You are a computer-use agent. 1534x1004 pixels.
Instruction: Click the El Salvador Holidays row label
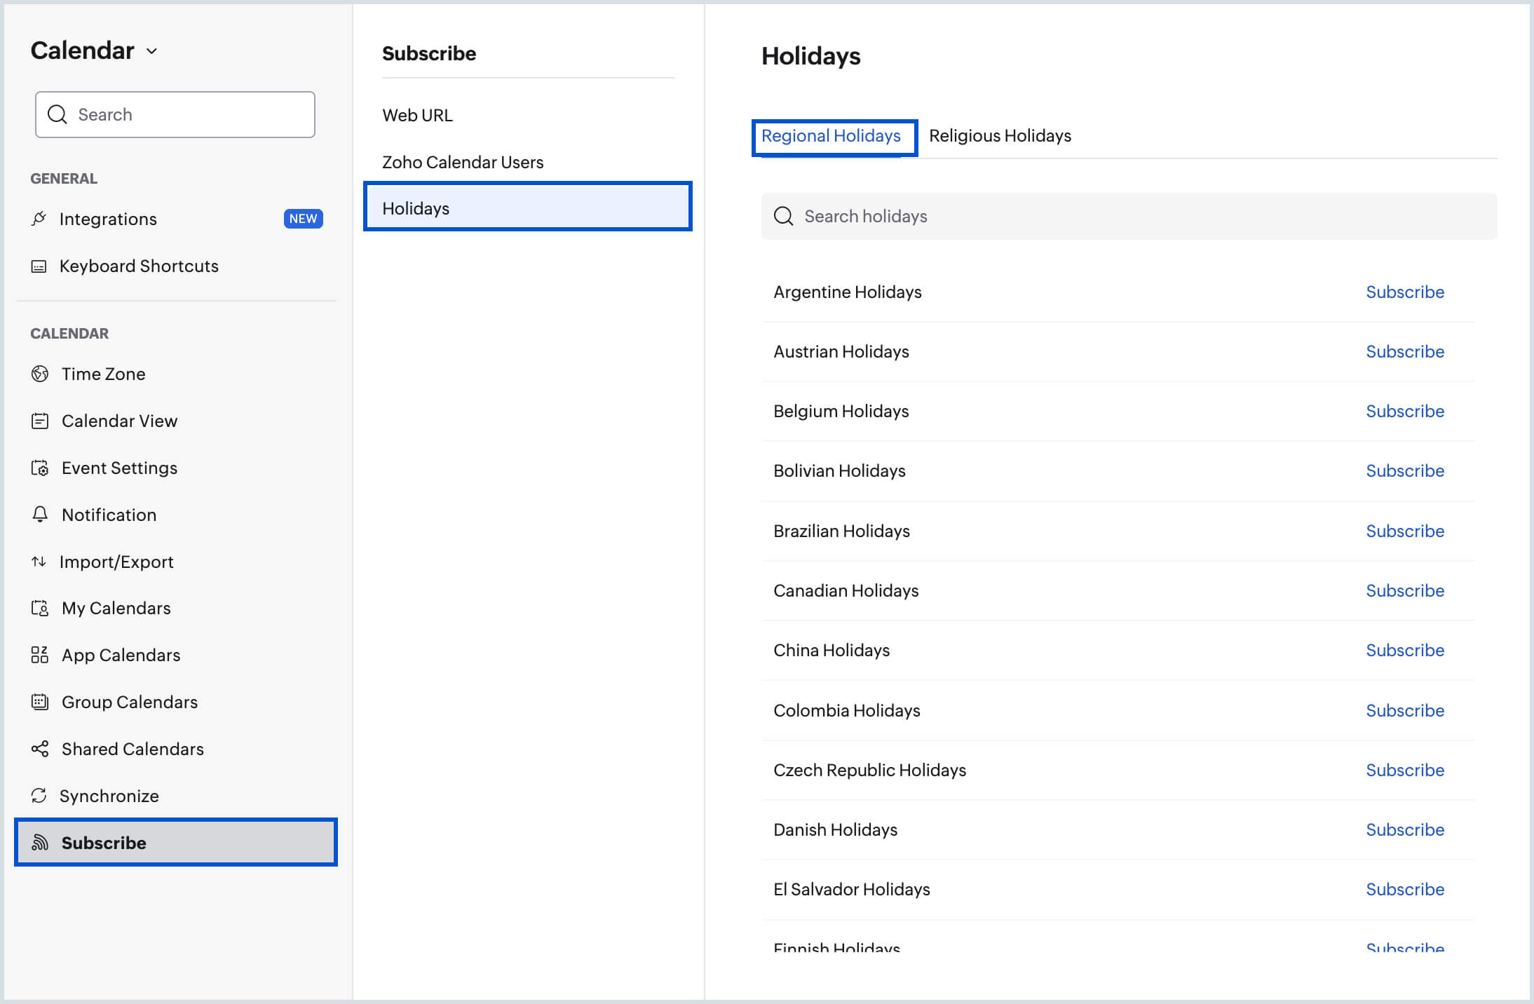tap(852, 889)
